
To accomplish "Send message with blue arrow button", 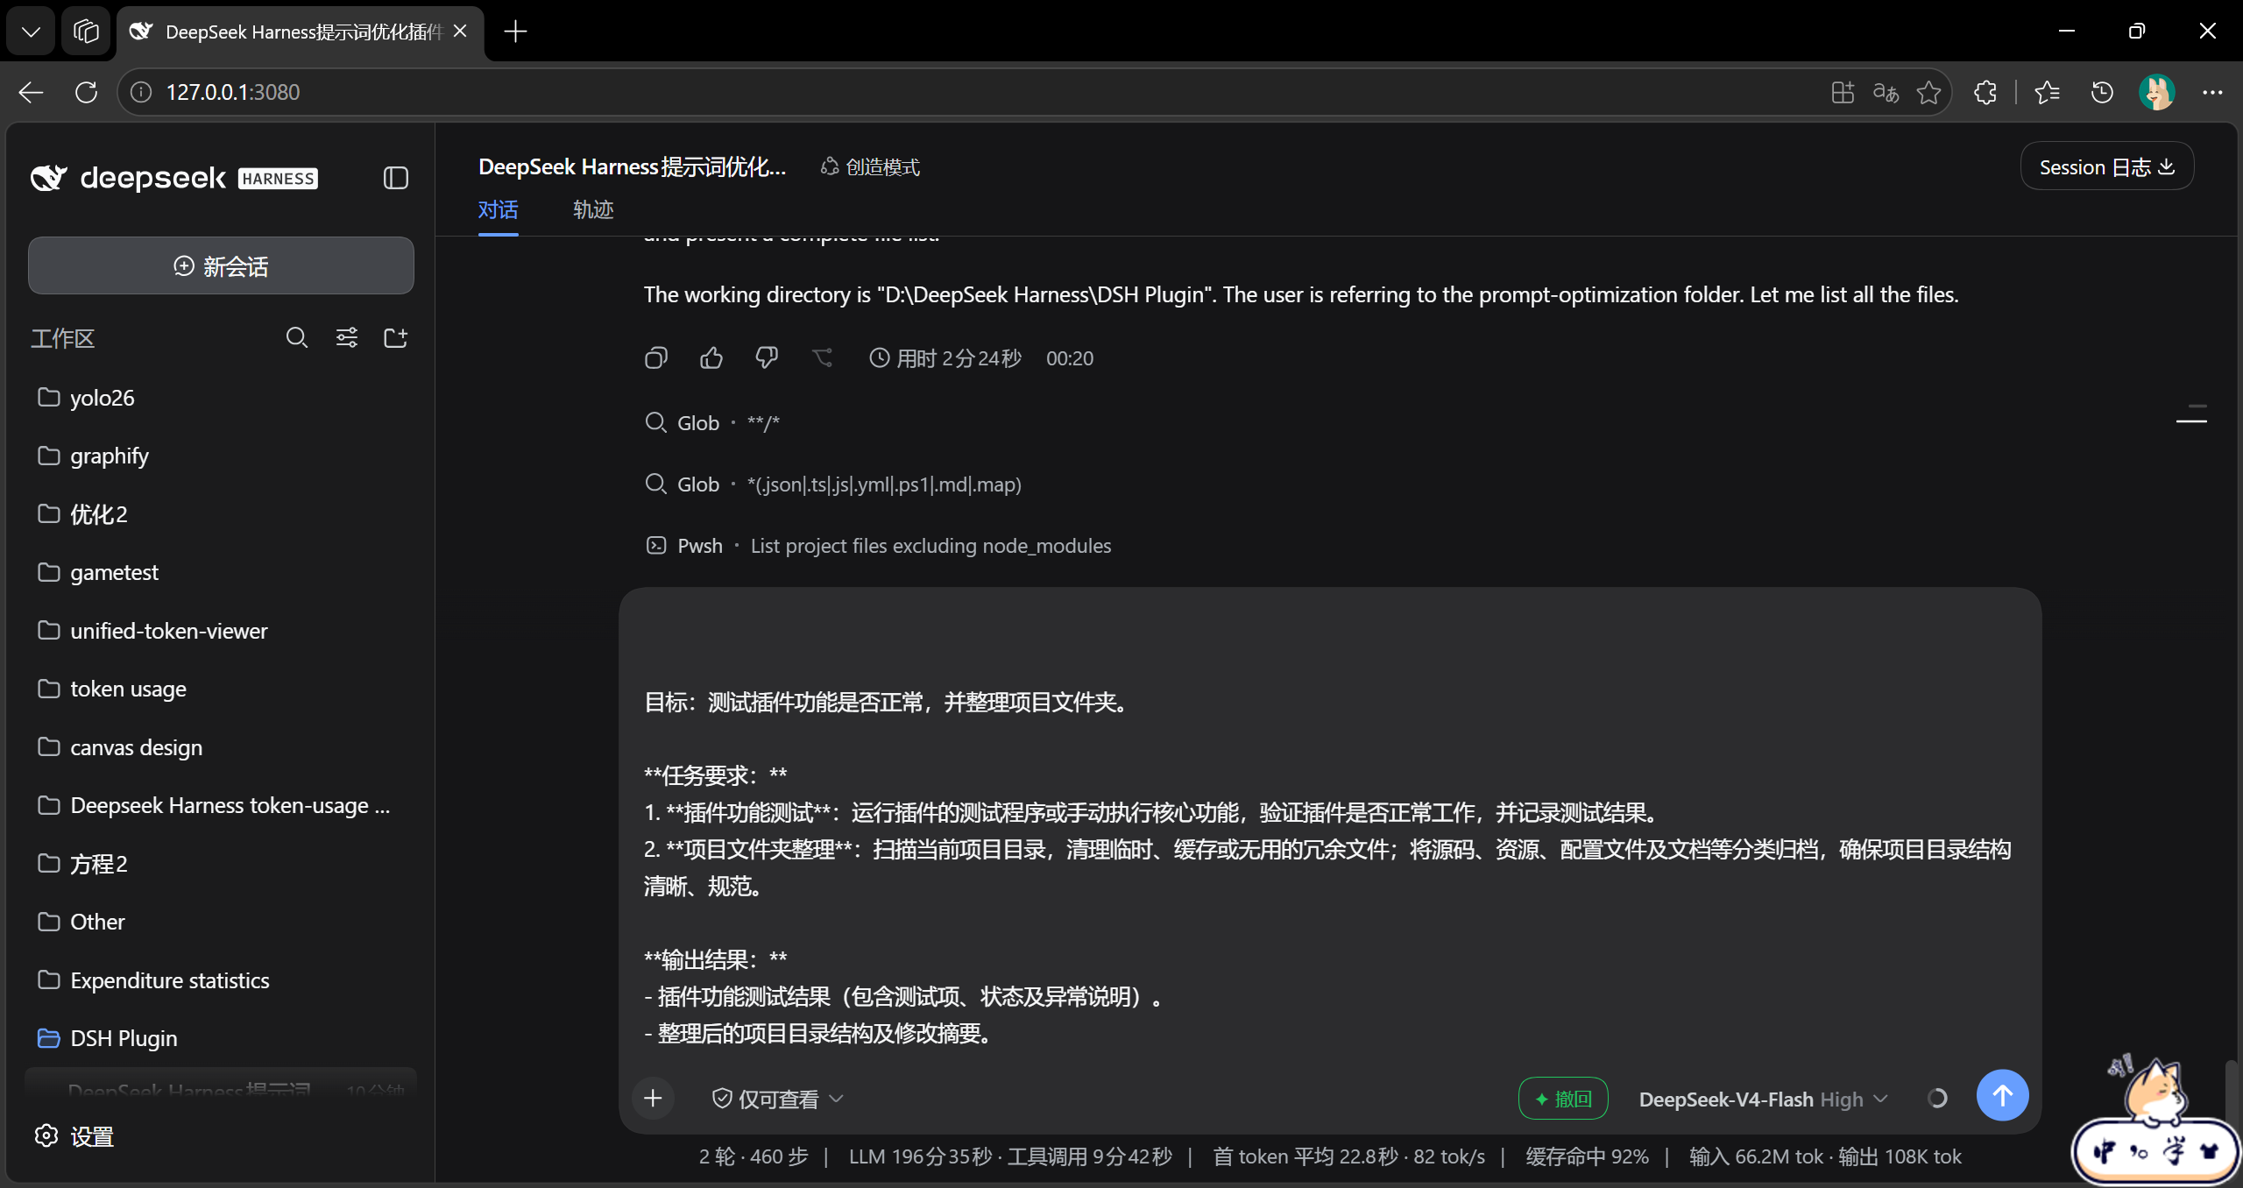I will 2002,1095.
